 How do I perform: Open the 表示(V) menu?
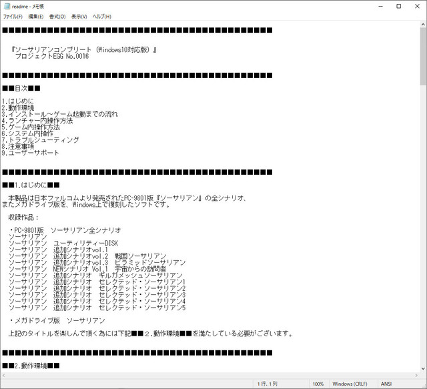[79, 17]
